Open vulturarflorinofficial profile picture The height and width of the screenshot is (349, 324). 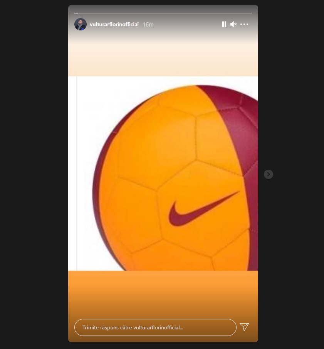point(81,24)
